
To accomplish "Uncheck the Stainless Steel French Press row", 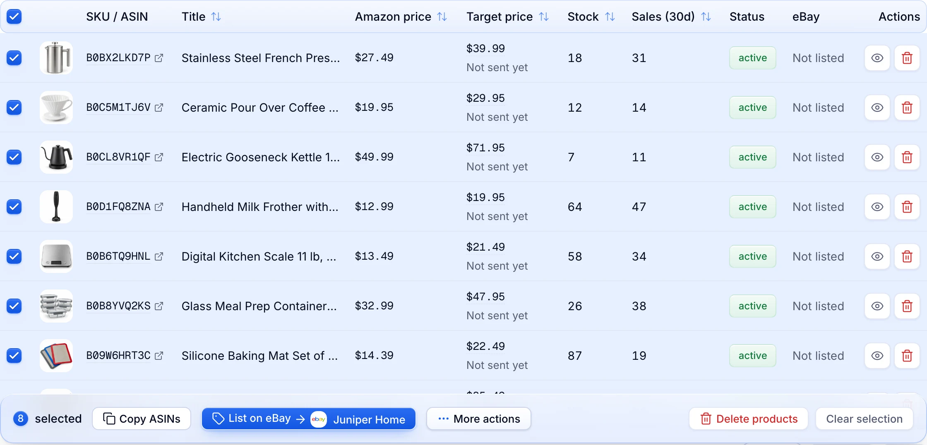I will click(x=14, y=58).
